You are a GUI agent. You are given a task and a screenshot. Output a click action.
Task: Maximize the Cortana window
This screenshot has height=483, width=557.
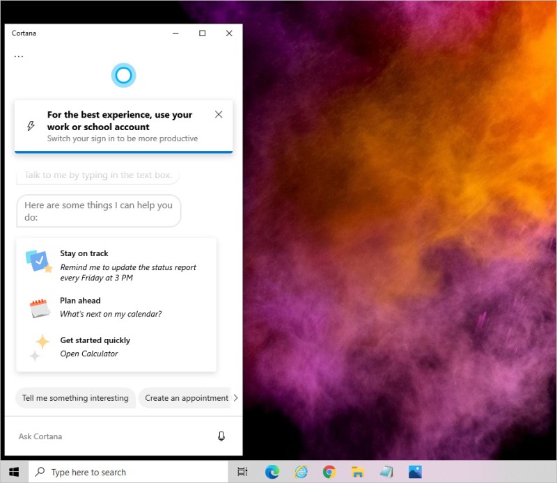202,33
